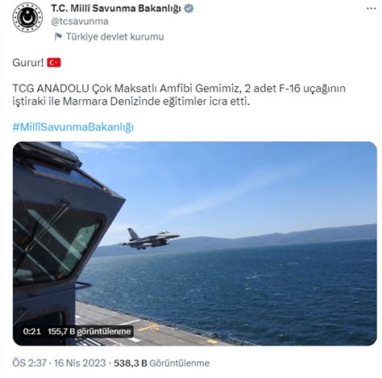The width and height of the screenshot is (382, 378).
Task: Click the verified badge beside account name
Action: (x=189, y=8)
